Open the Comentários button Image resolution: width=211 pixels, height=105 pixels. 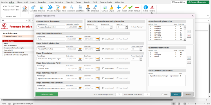pos(178,2)
